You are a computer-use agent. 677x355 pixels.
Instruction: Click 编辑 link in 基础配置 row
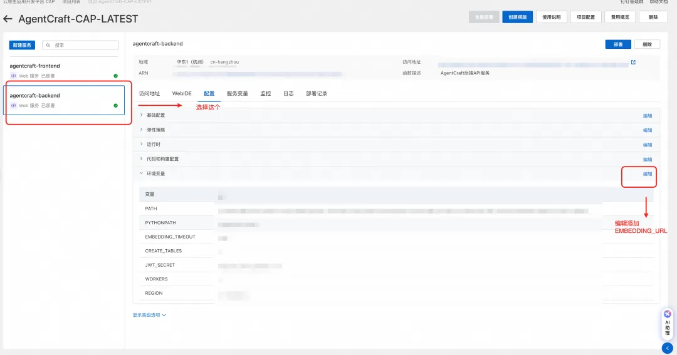(648, 116)
